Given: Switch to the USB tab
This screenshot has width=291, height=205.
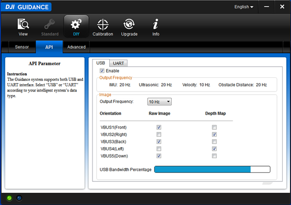Looking at the screenshot, I should point(101,63).
